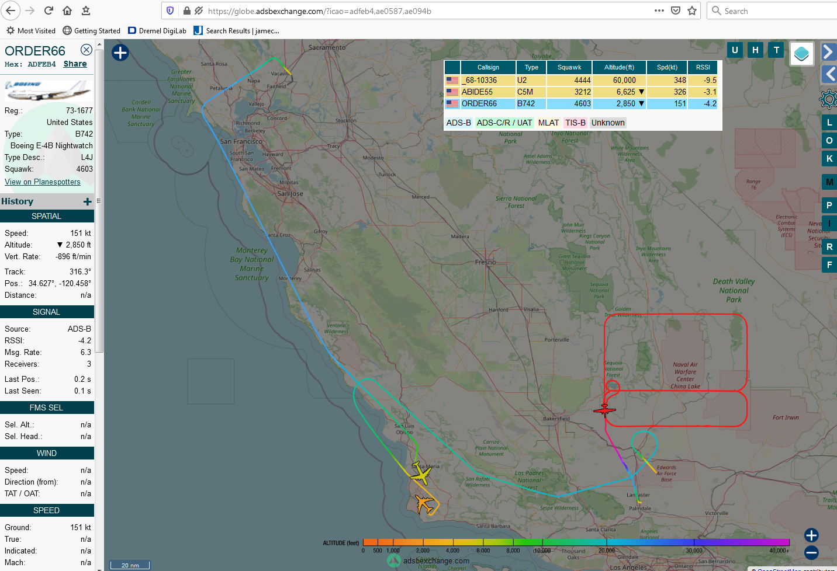Toggle the H button on map
The height and width of the screenshot is (571, 837).
(x=755, y=50)
